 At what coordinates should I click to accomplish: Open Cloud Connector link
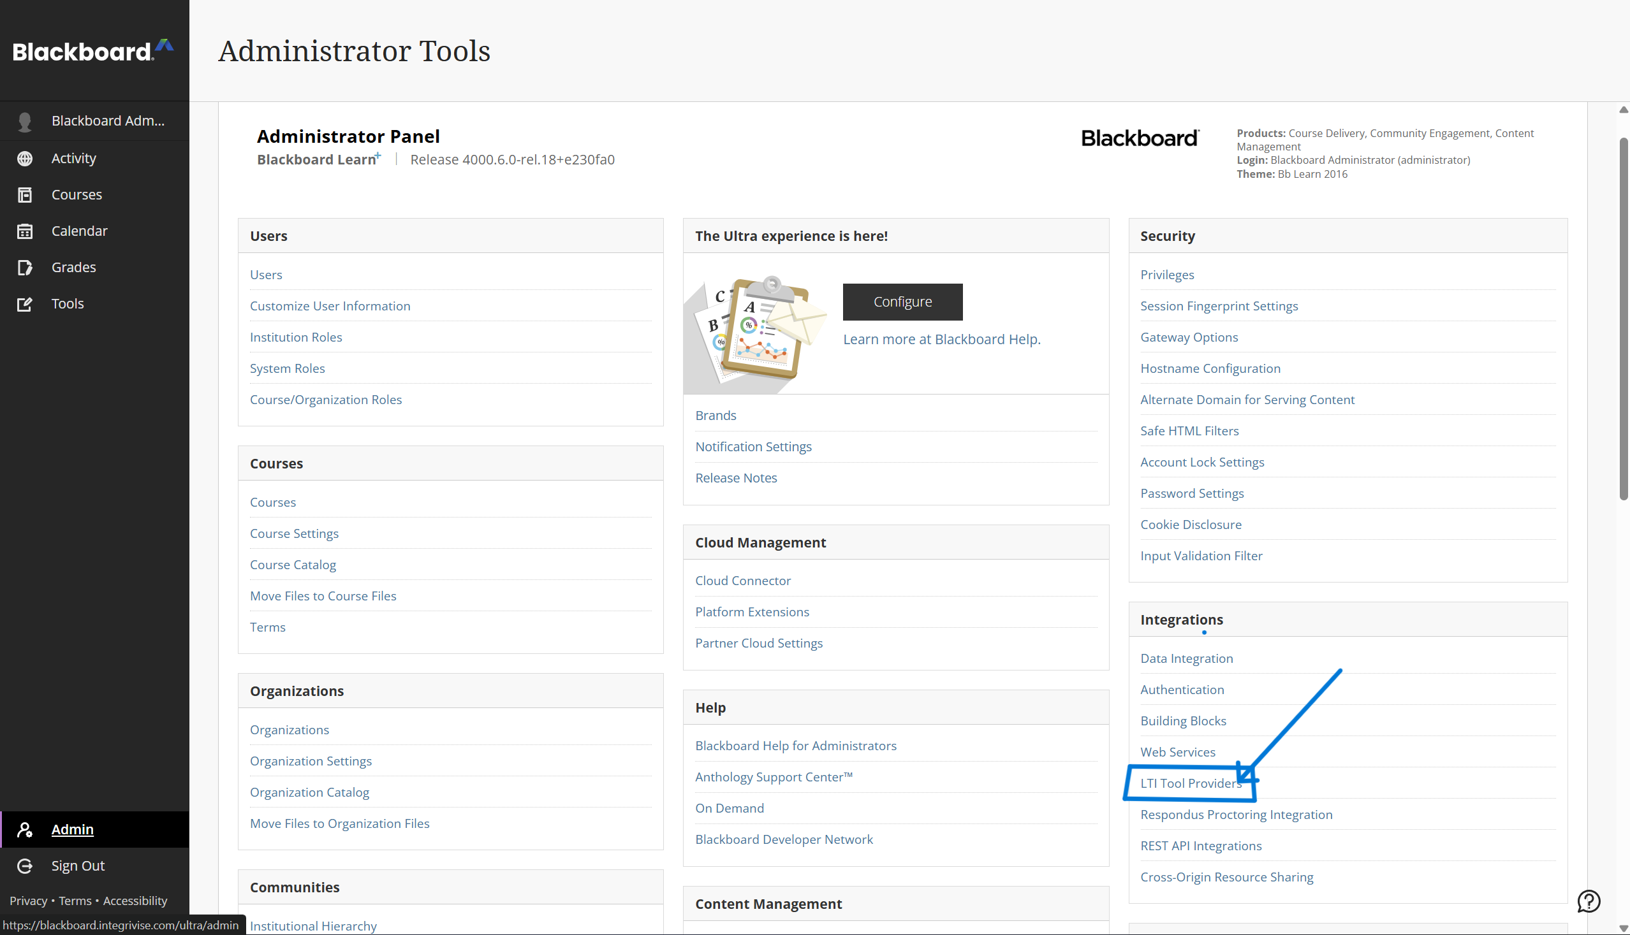coord(743,581)
